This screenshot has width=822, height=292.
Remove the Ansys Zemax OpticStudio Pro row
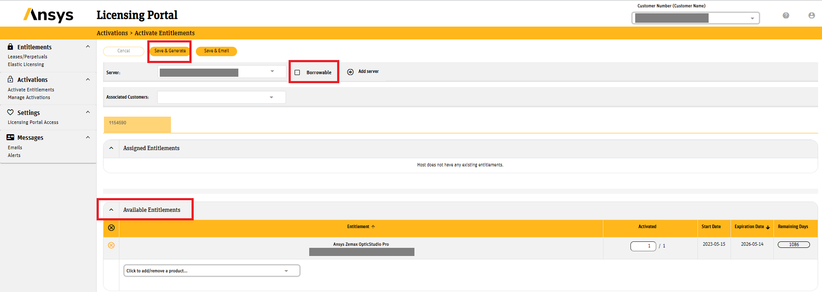pyautogui.click(x=111, y=245)
